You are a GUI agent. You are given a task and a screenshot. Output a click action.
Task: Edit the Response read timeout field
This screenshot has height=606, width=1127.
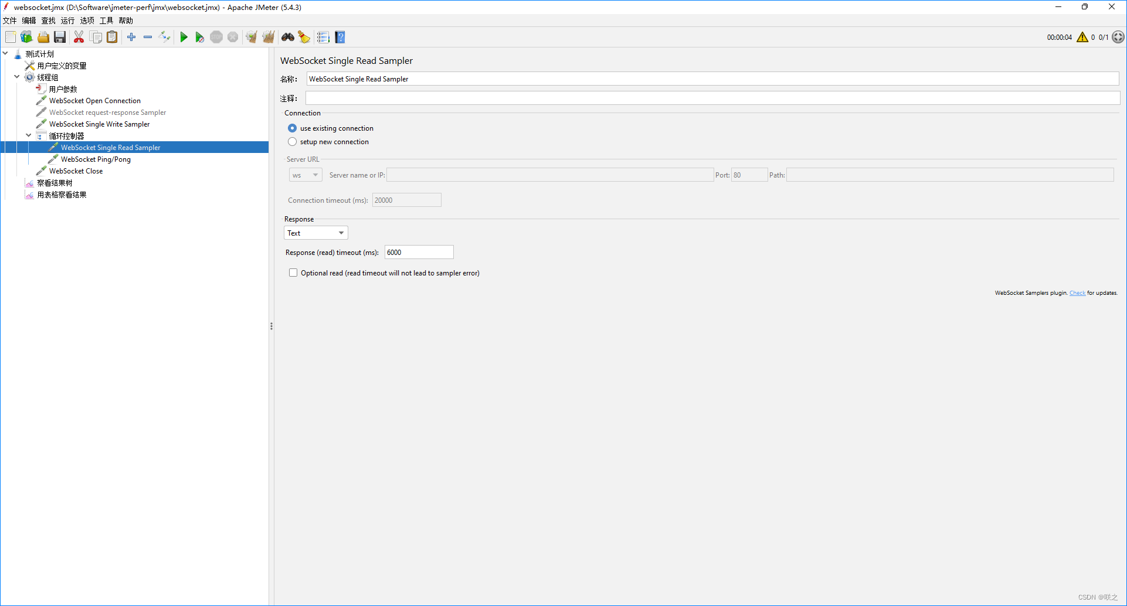coord(418,252)
